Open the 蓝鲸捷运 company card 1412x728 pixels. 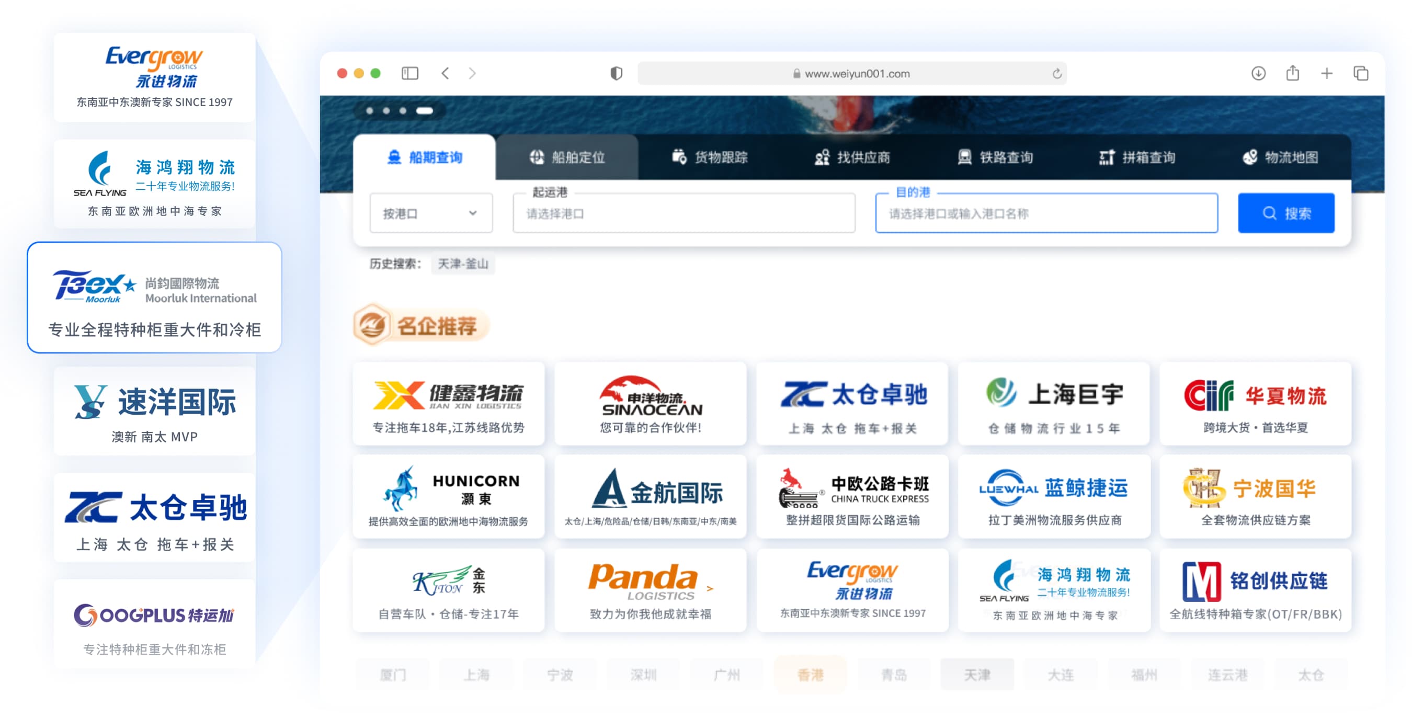[1054, 497]
